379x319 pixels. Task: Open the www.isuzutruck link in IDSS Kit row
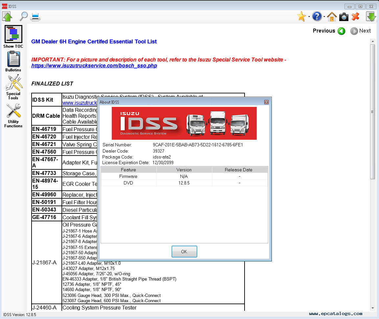pos(80,103)
